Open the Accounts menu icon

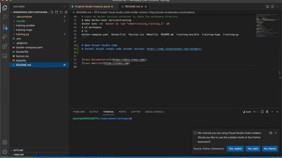(5, 142)
